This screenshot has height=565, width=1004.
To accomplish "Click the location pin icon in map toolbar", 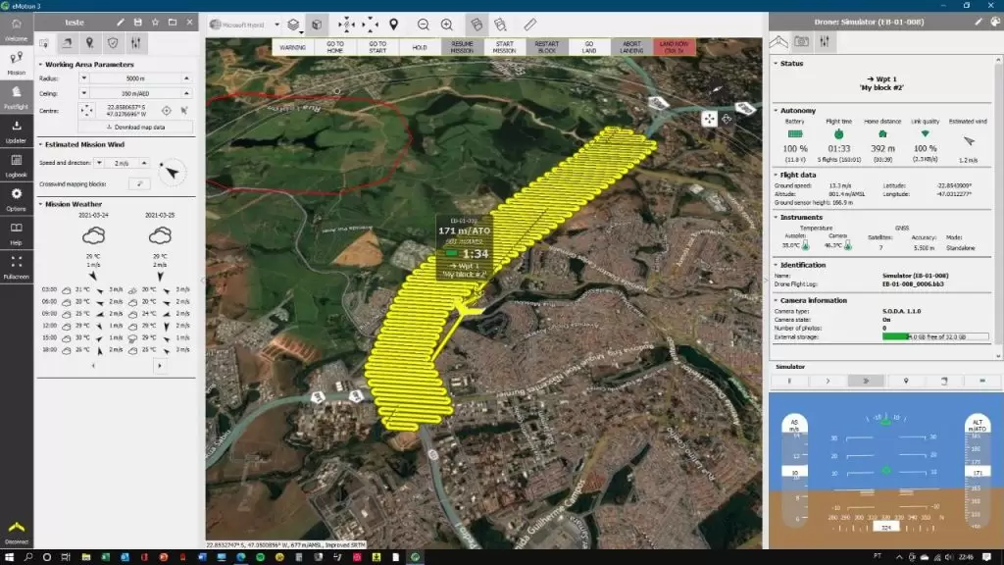I will click(393, 23).
